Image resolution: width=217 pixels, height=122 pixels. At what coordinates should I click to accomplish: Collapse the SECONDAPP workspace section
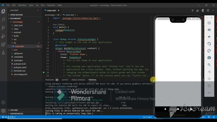[15, 18]
